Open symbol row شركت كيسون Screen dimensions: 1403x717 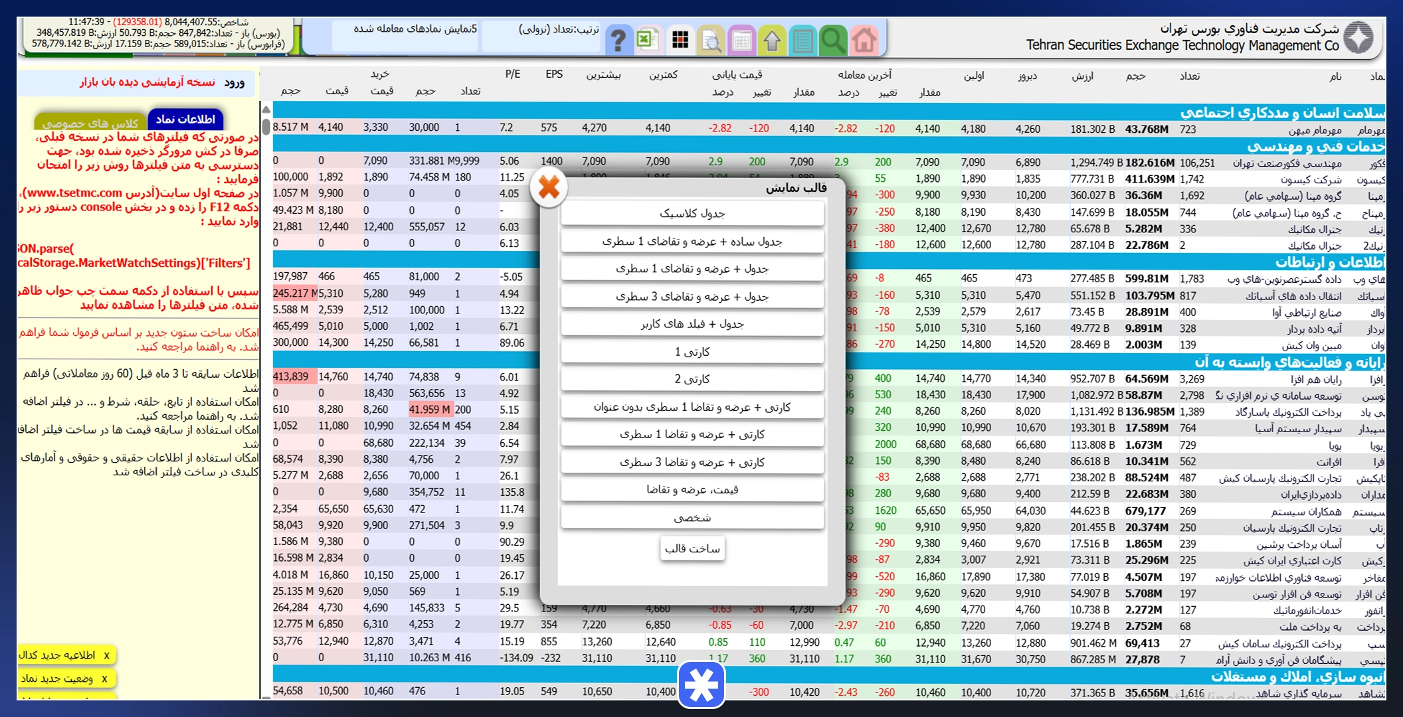point(1311,179)
